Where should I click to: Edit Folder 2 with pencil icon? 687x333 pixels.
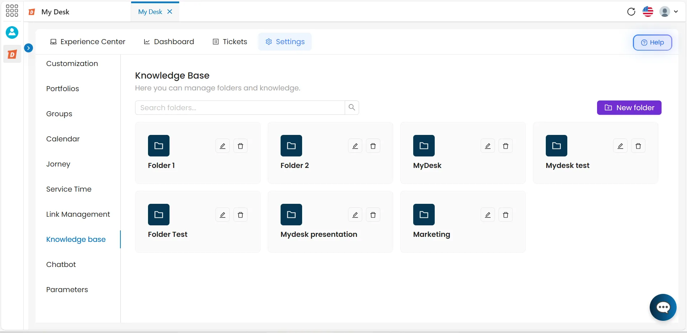[x=355, y=146]
